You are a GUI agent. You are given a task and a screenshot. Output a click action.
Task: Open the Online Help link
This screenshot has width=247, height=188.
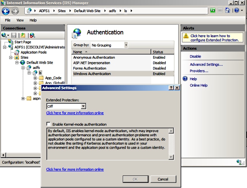click(x=199, y=85)
